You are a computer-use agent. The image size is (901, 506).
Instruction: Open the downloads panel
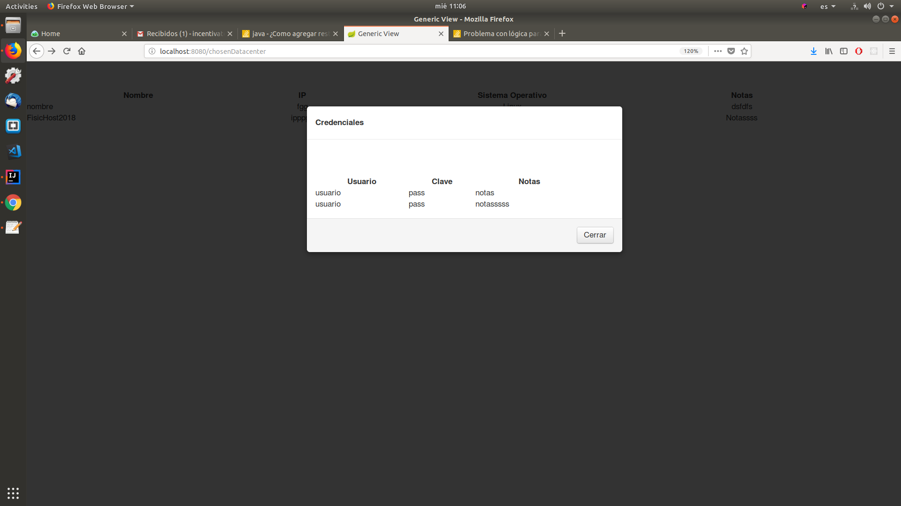coord(814,51)
